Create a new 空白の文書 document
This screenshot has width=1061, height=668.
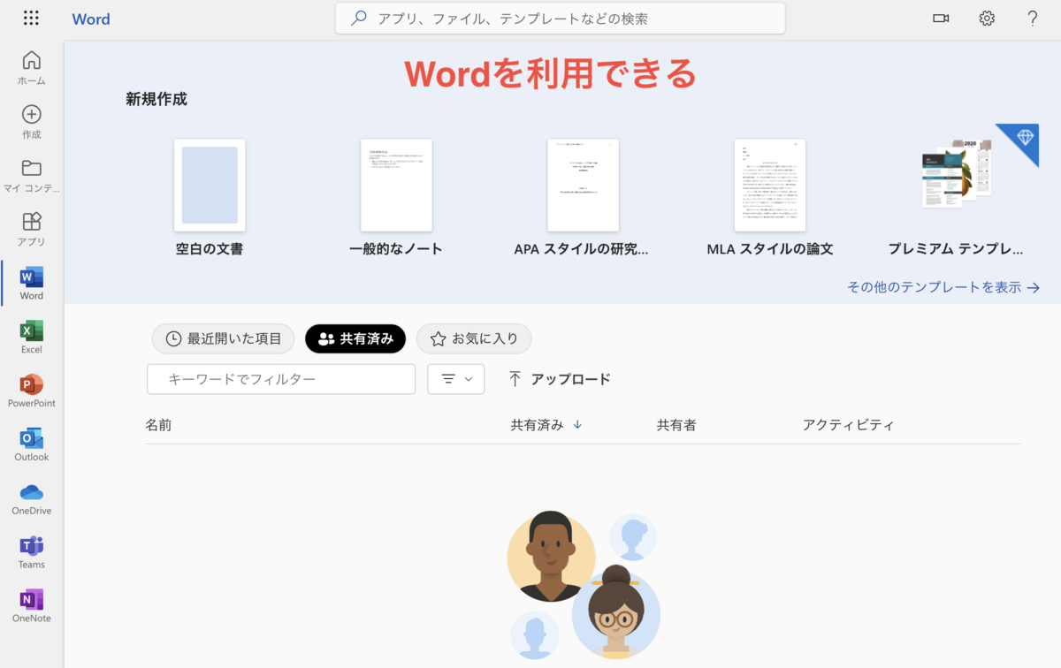coord(210,186)
